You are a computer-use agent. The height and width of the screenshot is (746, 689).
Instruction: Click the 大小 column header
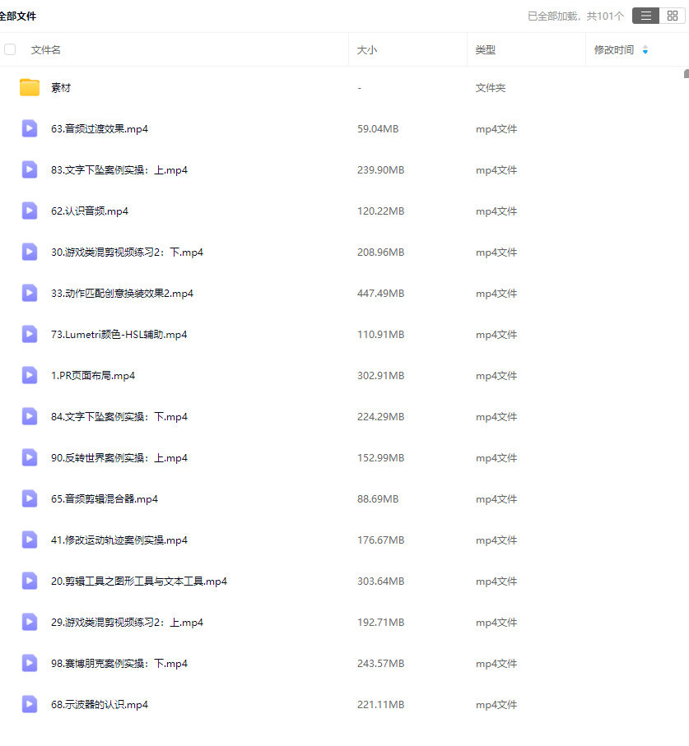coord(366,49)
